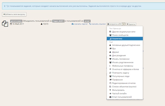The height and width of the screenshot is (106, 165).
Task: Click the загрузить в ВК button
Action: (x=114, y=24)
